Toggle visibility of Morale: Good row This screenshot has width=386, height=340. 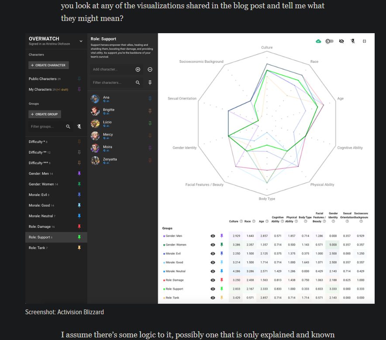tap(213, 262)
